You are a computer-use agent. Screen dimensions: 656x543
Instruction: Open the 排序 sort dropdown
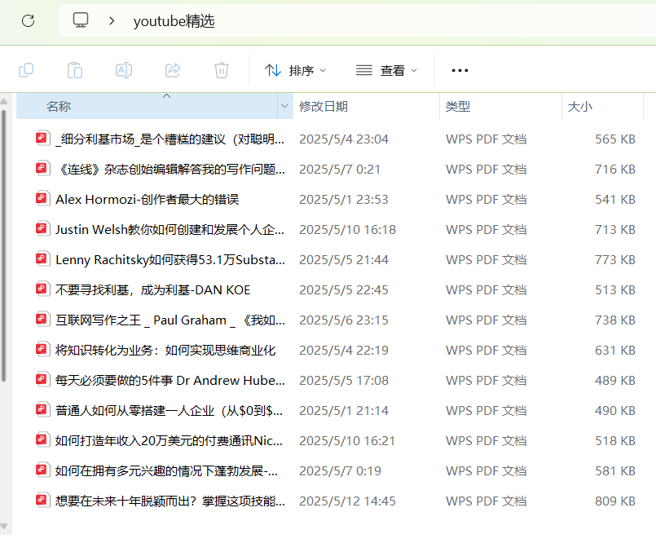click(295, 71)
